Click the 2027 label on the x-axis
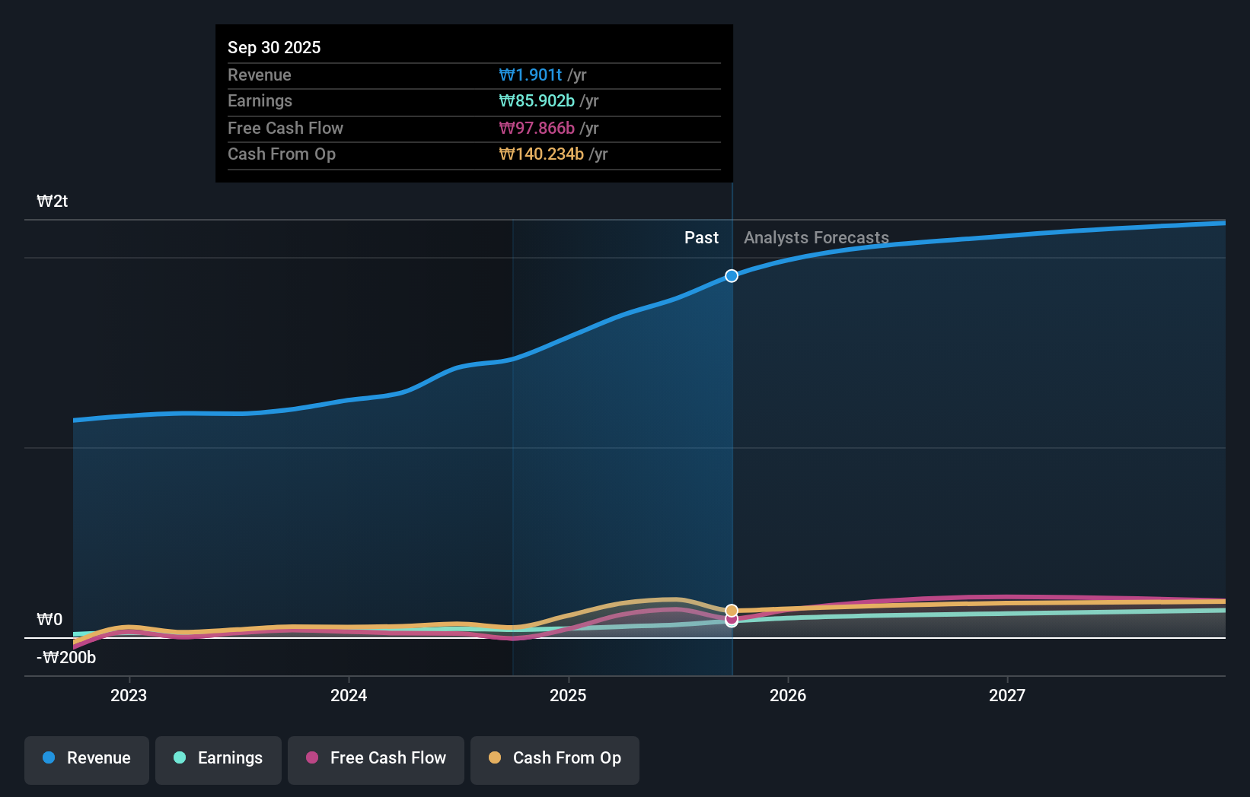Image resolution: width=1250 pixels, height=797 pixels. pos(1008,694)
